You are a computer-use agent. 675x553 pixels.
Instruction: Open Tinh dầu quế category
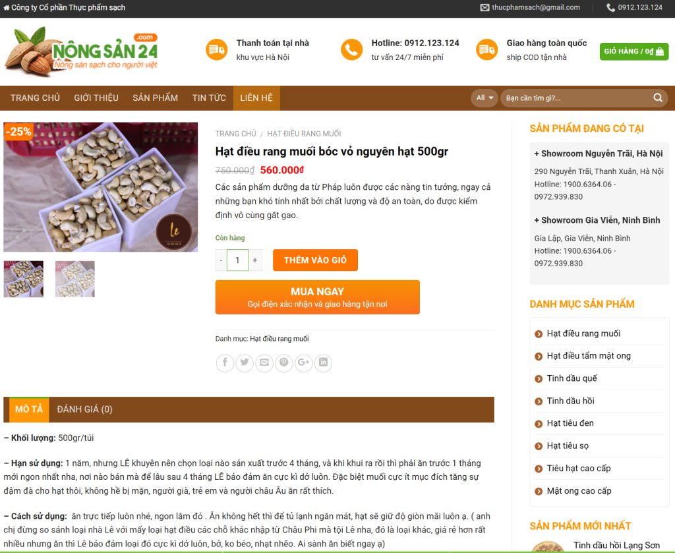tap(572, 378)
